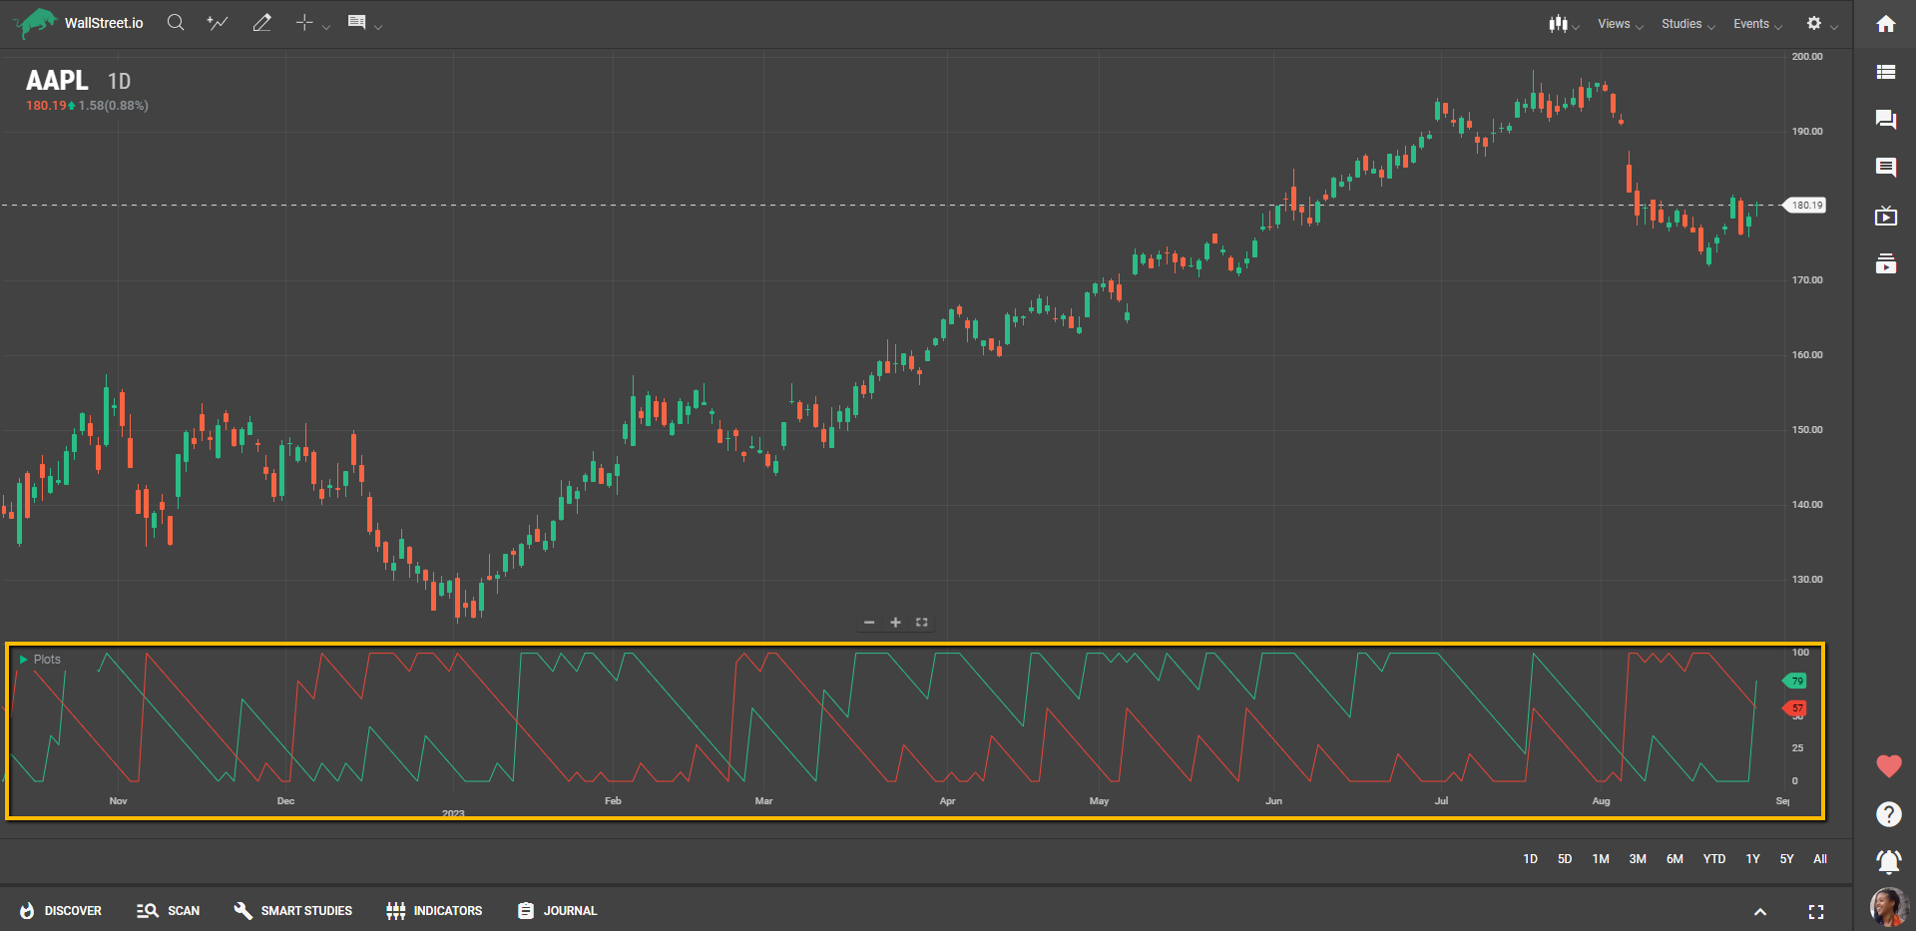Viewport: 1916px width, 931px height.
Task: Toggle fullscreen mode at bottom right
Action: [1815, 912]
